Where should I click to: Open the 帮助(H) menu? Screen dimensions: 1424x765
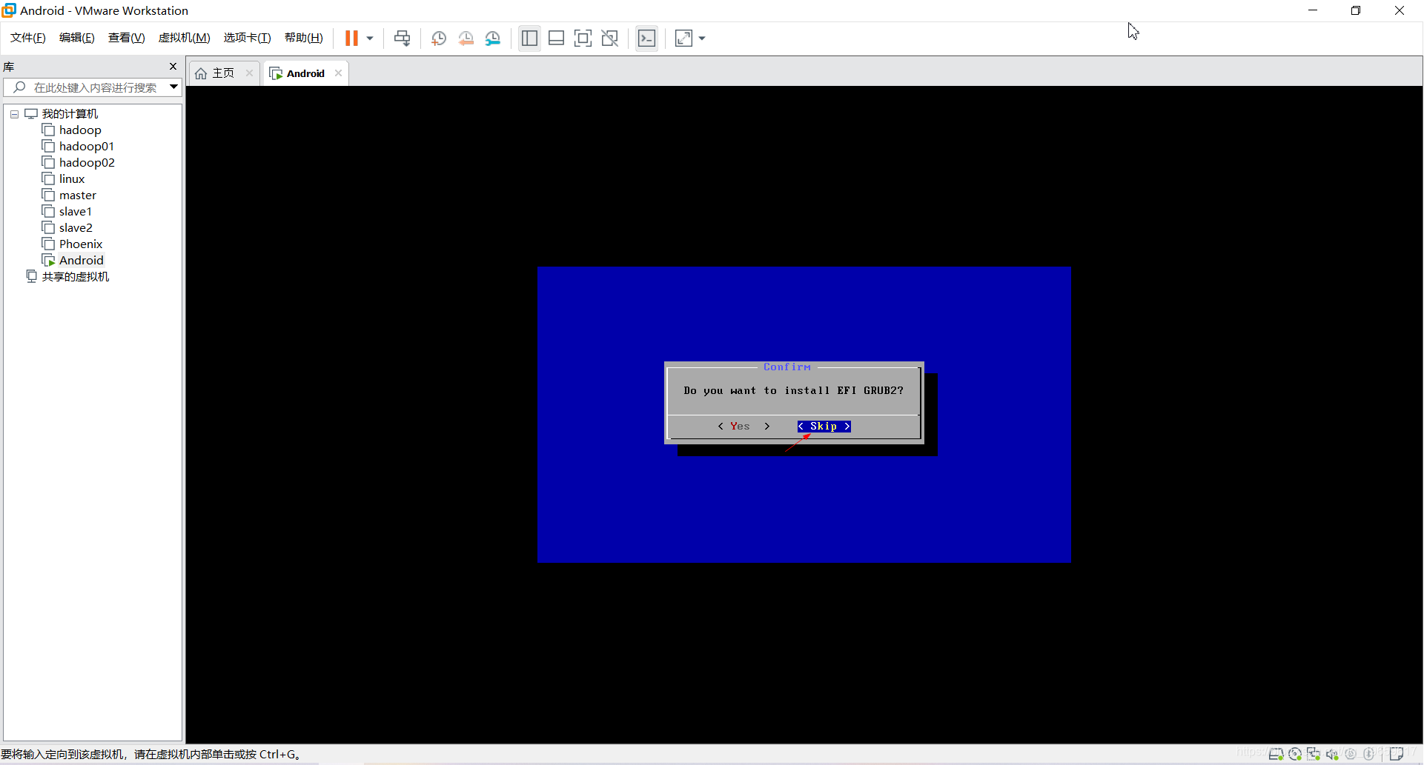(304, 38)
